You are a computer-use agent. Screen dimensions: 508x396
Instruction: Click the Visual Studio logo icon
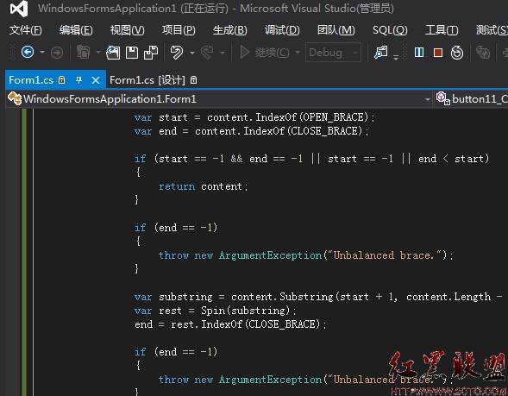[x=19, y=9]
